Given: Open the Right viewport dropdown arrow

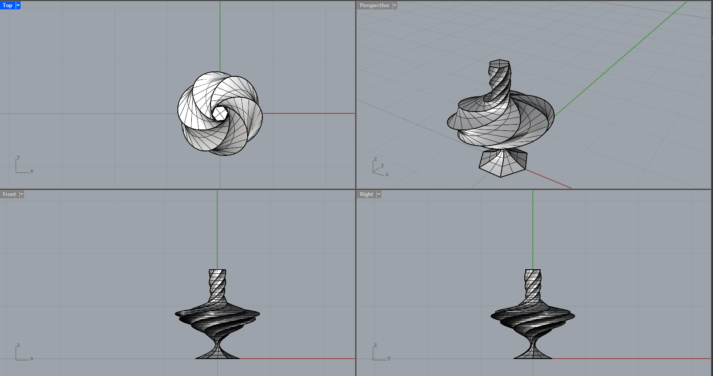Looking at the screenshot, I should (x=379, y=194).
